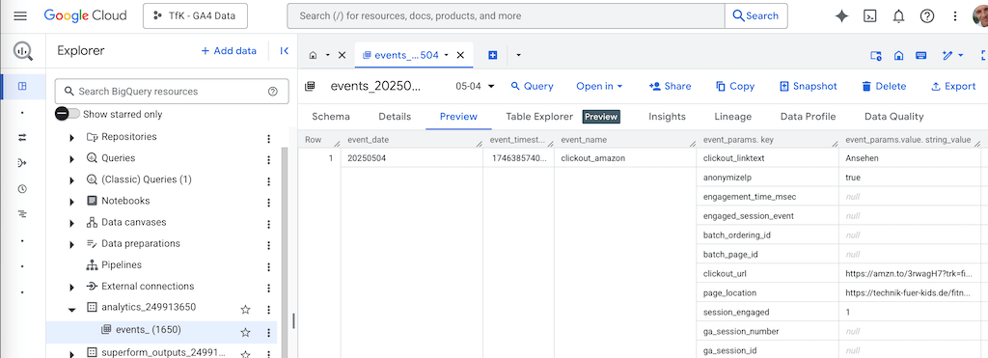This screenshot has height=358, width=988.
Task: Click the Snapshot button
Action: click(x=809, y=86)
